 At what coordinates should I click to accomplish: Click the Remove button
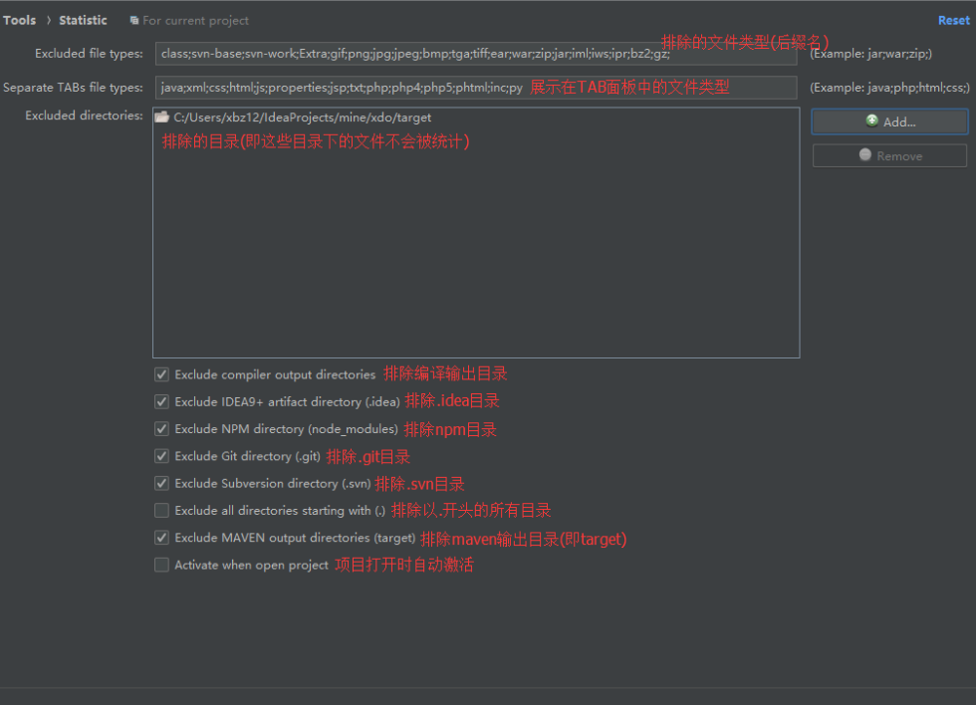click(889, 155)
